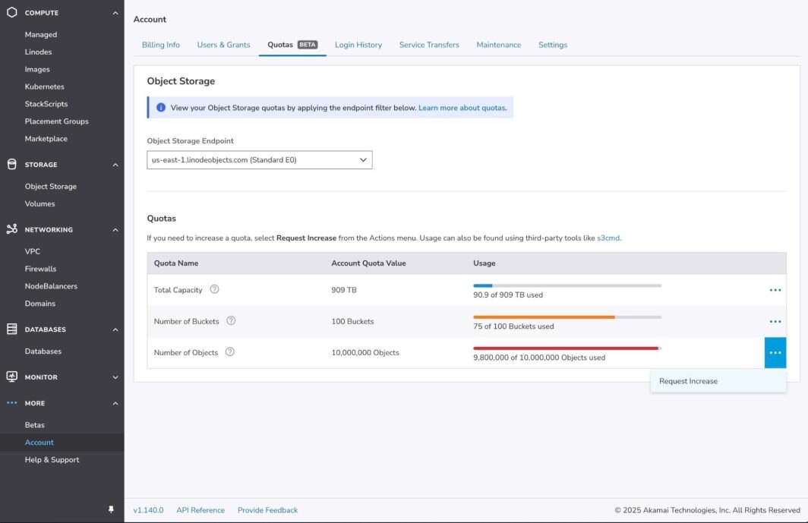808x523 pixels.
Task: Open the actions menu for Number of Buckets
Action: pyautogui.click(x=775, y=322)
